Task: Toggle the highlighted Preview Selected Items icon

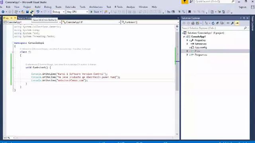Action: click(237, 23)
